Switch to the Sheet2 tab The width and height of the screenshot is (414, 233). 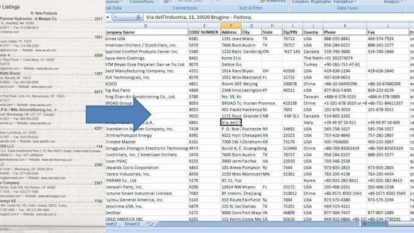click(x=111, y=224)
